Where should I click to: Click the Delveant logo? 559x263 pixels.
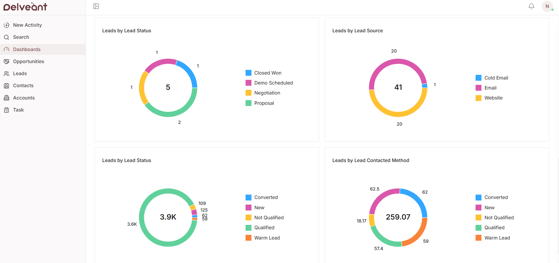(x=25, y=7)
